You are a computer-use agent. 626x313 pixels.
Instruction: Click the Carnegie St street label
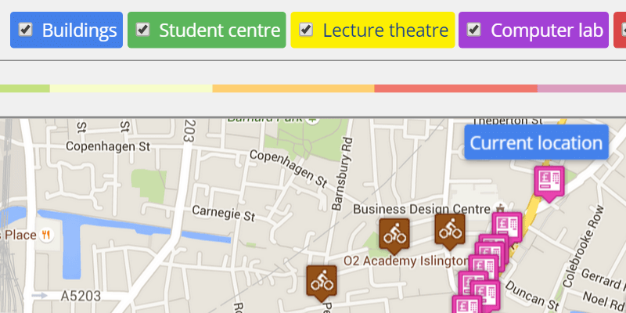coord(223,212)
